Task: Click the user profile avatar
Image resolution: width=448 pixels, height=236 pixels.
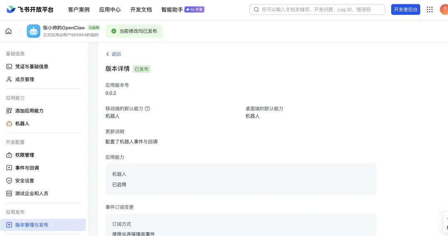Action: 444,10
